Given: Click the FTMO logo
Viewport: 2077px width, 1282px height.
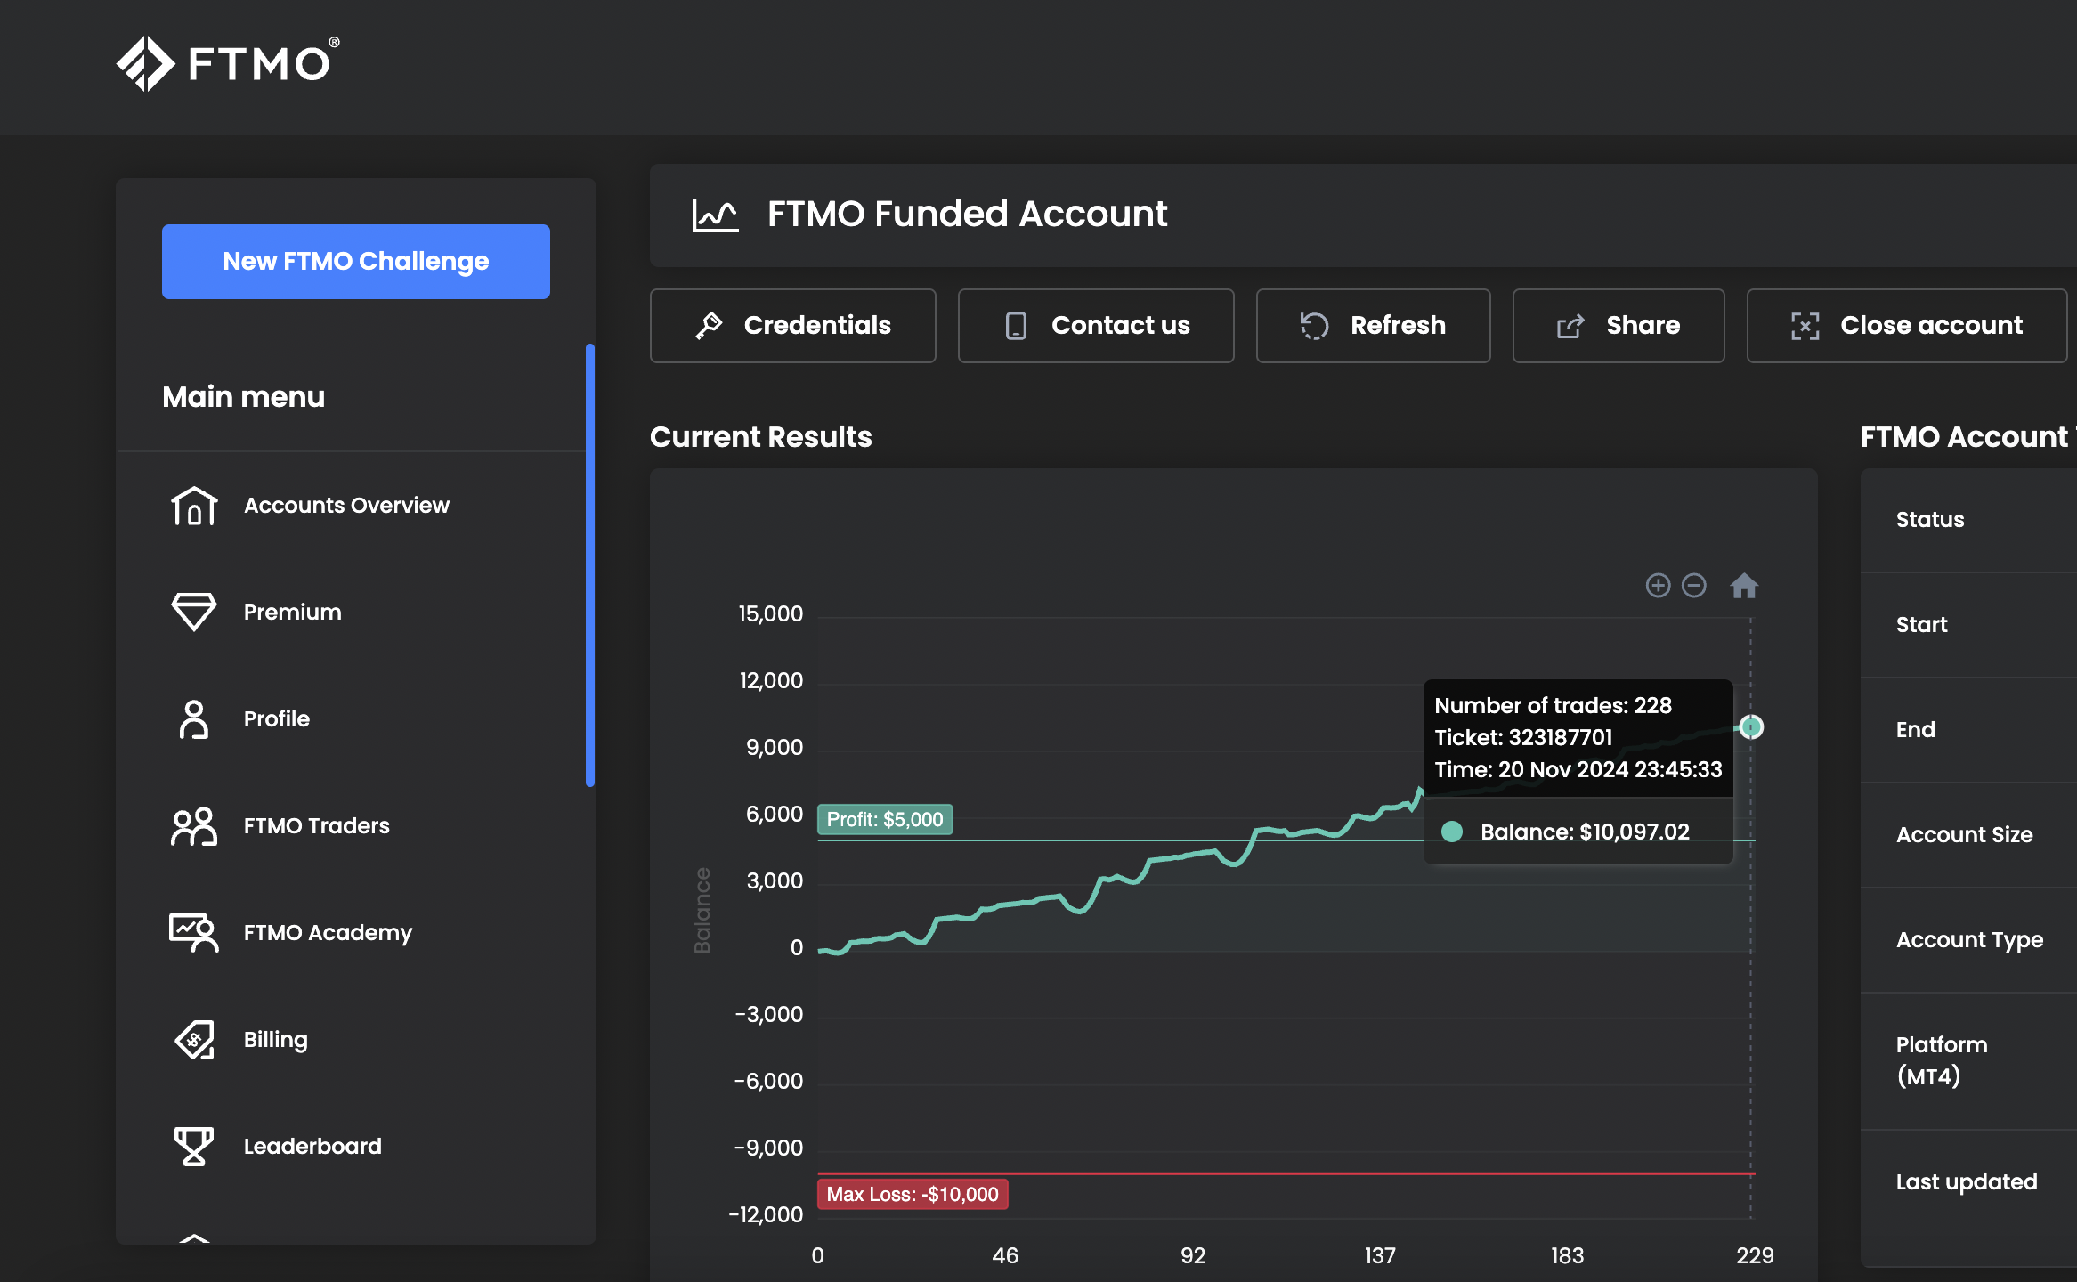Looking at the screenshot, I should pos(228,63).
